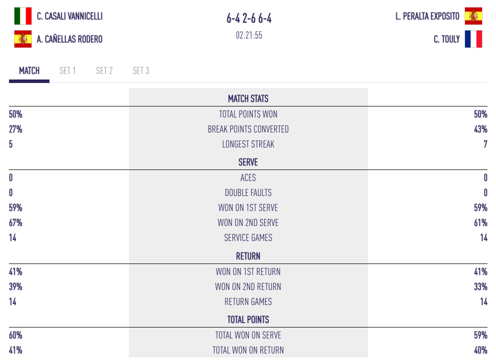Click the Italian flag beside Casali Vannicelli
This screenshot has width=496, height=364.
[x=23, y=16]
